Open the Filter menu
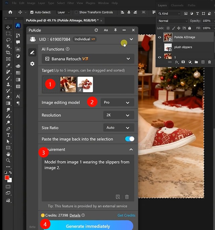Viewport: 215px width, 230px height. 71,3
